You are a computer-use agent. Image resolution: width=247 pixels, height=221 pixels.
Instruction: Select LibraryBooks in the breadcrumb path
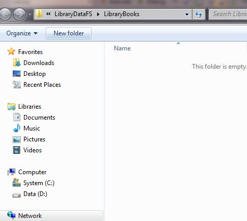(122, 14)
